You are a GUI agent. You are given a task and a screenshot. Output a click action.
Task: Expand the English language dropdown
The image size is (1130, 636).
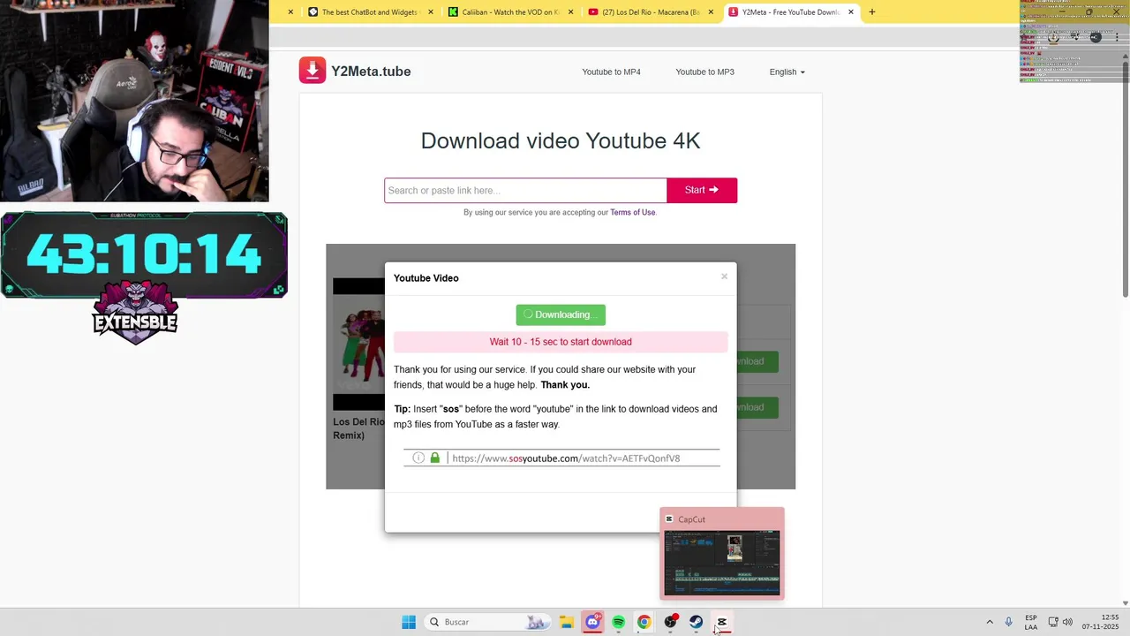pos(787,72)
